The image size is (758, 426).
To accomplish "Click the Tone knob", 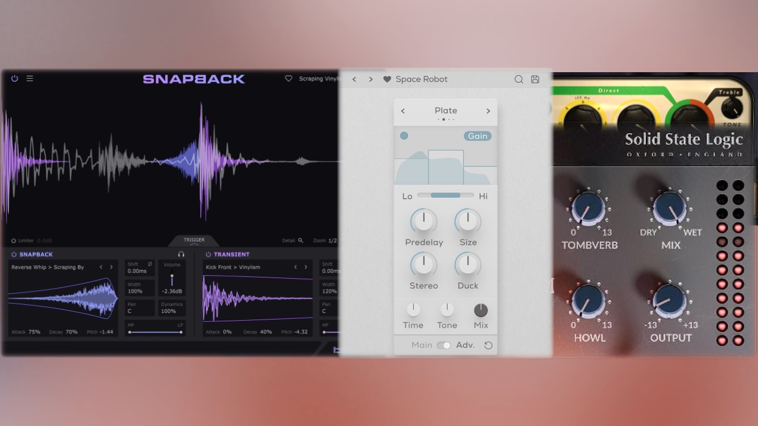I will click(447, 309).
